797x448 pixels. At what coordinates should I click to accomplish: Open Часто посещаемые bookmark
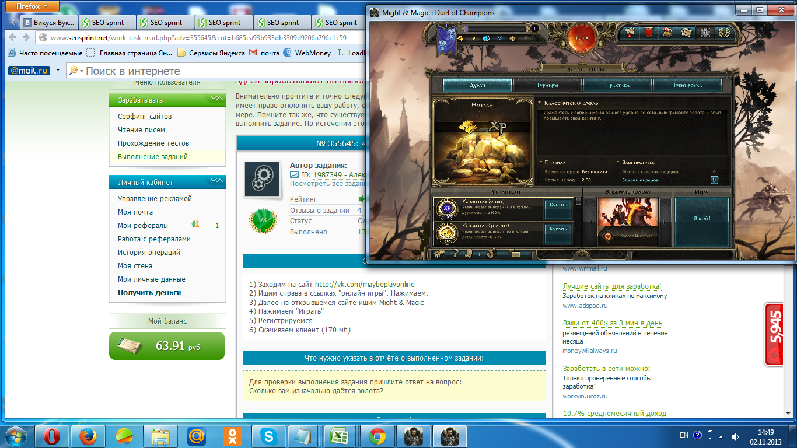click(45, 52)
